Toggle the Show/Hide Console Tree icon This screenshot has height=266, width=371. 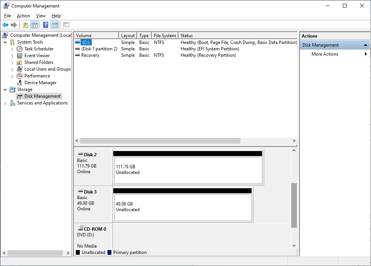point(34,25)
